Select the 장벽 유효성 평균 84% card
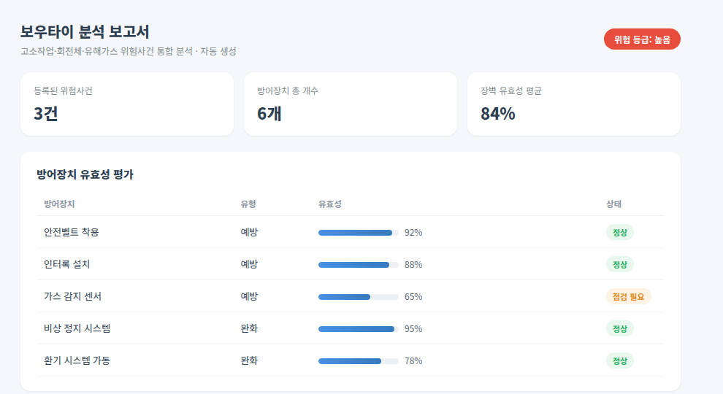 point(573,104)
